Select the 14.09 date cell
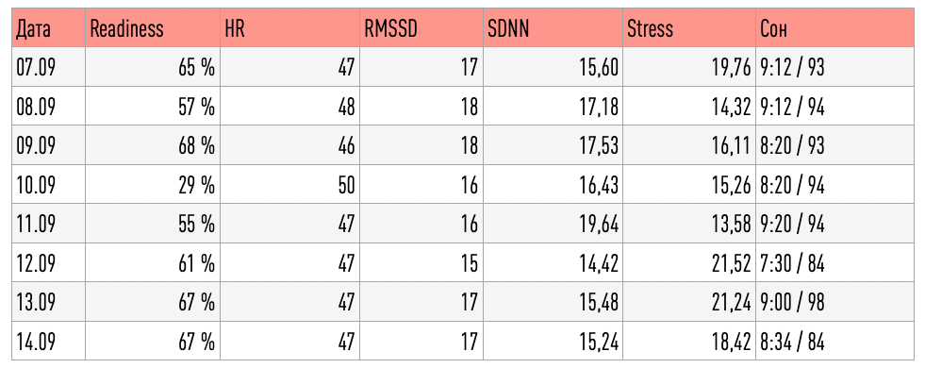This screenshot has height=368, width=925. (48, 341)
